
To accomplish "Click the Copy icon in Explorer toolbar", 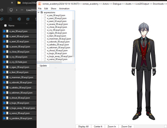I will [2, 19].
